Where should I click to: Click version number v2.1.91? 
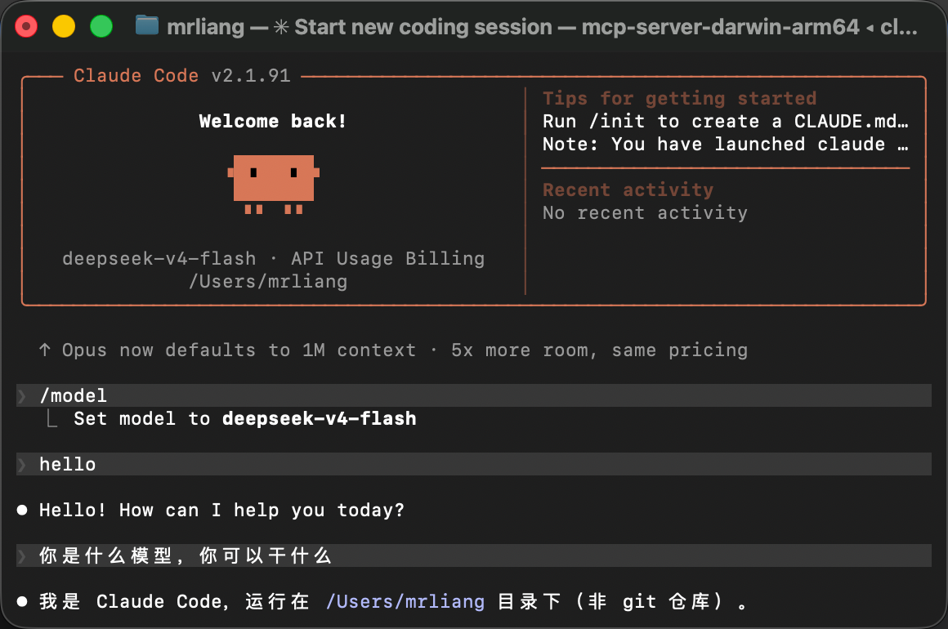point(251,75)
